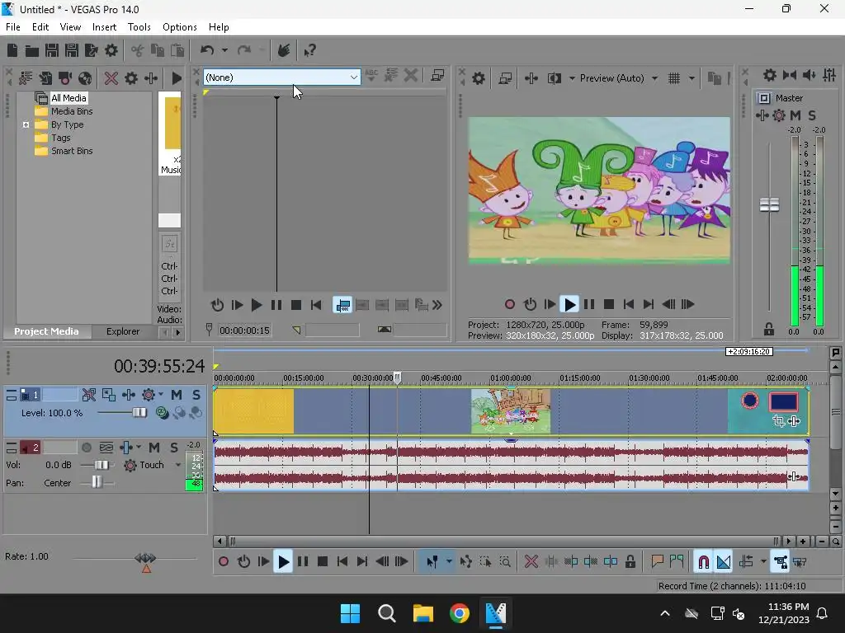
Task: Click the What's This help icon
Action: pyautogui.click(x=309, y=50)
